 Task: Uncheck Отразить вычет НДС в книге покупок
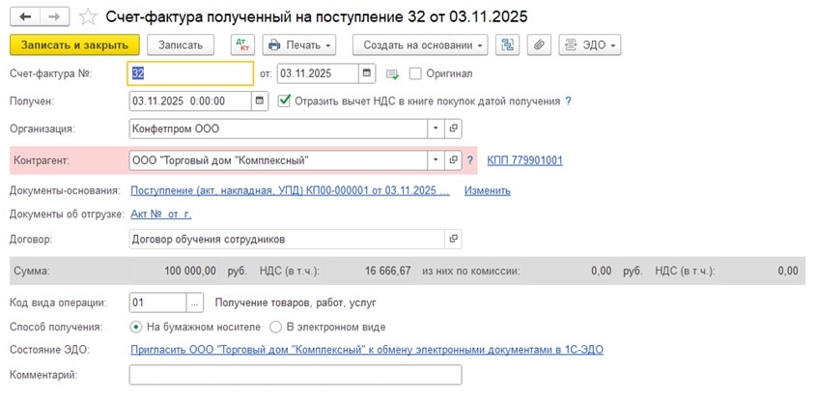(x=284, y=100)
